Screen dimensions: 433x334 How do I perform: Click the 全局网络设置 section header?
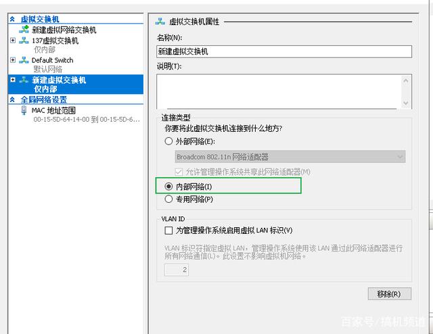[43, 99]
